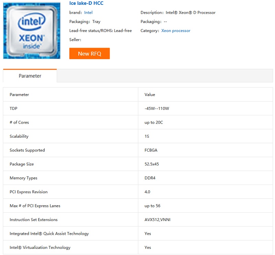The width and height of the screenshot is (275, 255).
Task: Click the Intel Virtualization Technology label
Action: click(x=40, y=247)
